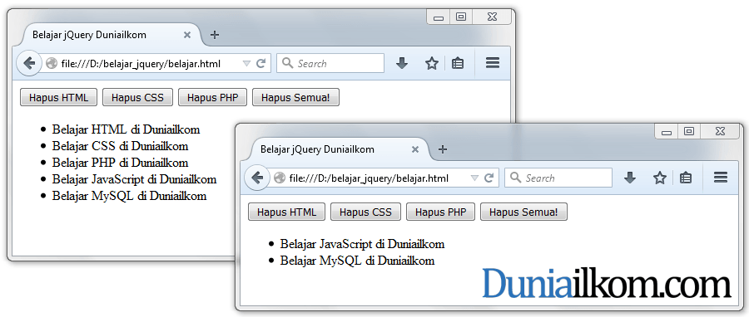The height and width of the screenshot is (317, 749).
Task: Open a new tab in rear window
Action: pyautogui.click(x=215, y=35)
